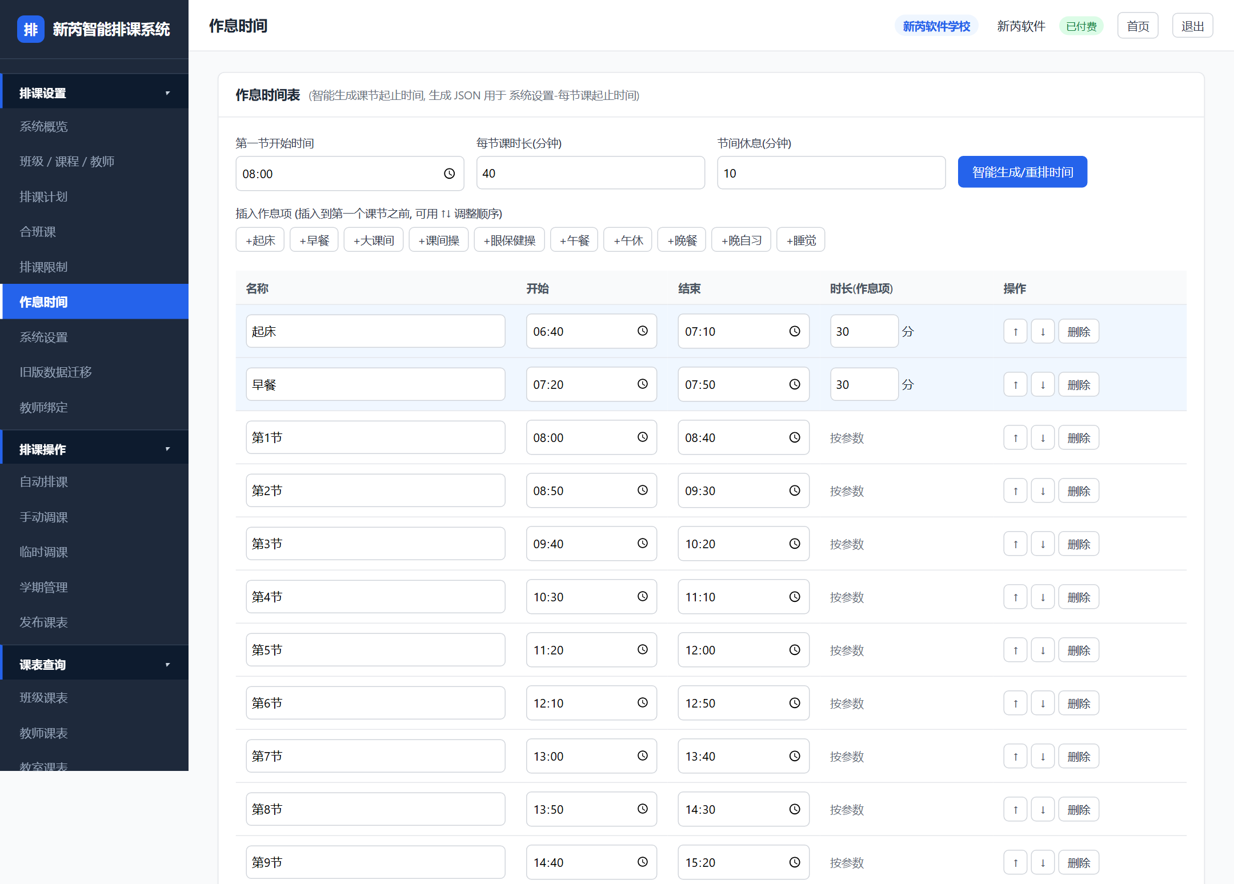Insert a +大课间 schedule item
This screenshot has width=1234, height=884.
coord(374,240)
